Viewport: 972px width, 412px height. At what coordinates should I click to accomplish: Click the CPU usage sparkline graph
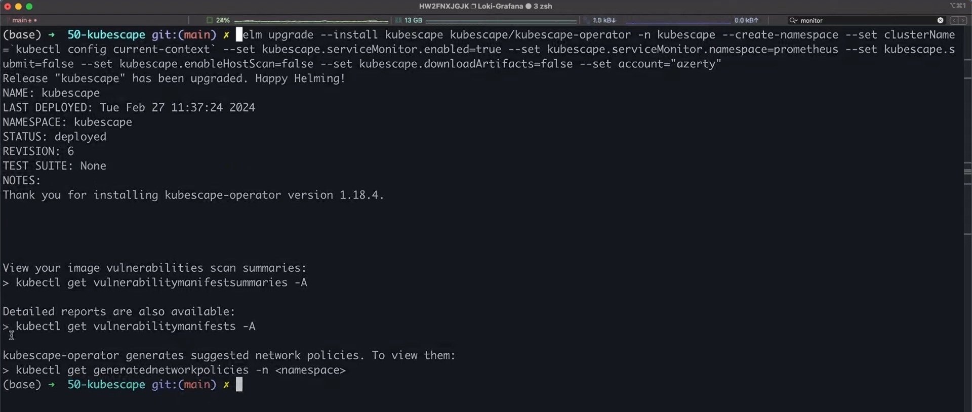point(311,21)
